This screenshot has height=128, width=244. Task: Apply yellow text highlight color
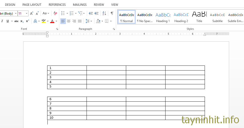pyautogui.click(x=44, y=21)
